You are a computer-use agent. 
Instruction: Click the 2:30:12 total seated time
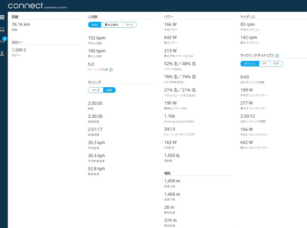[x=247, y=116]
